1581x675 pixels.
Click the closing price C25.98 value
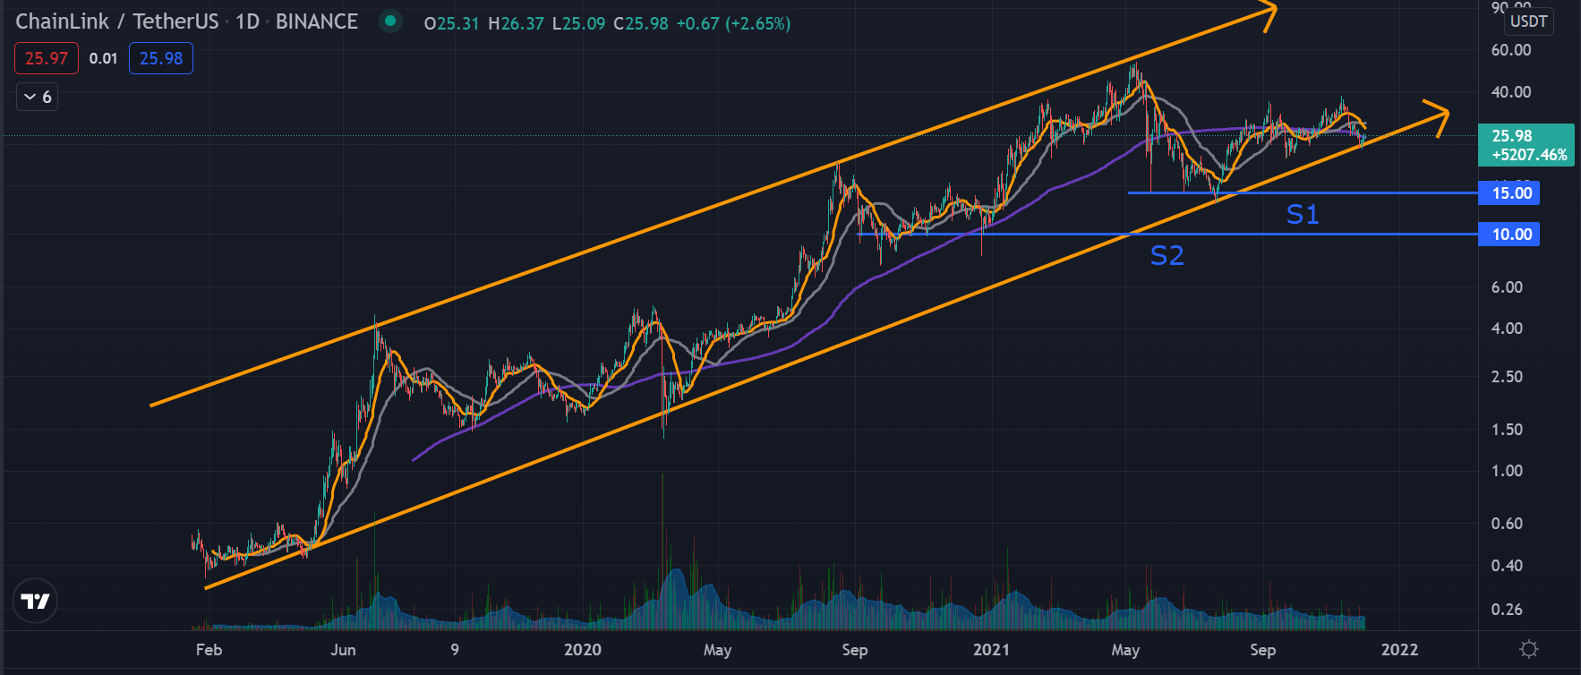tap(641, 23)
